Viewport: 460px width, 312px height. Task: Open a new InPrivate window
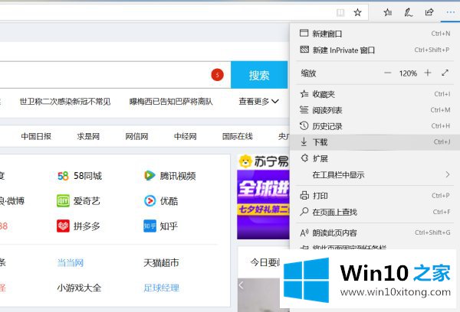point(375,50)
